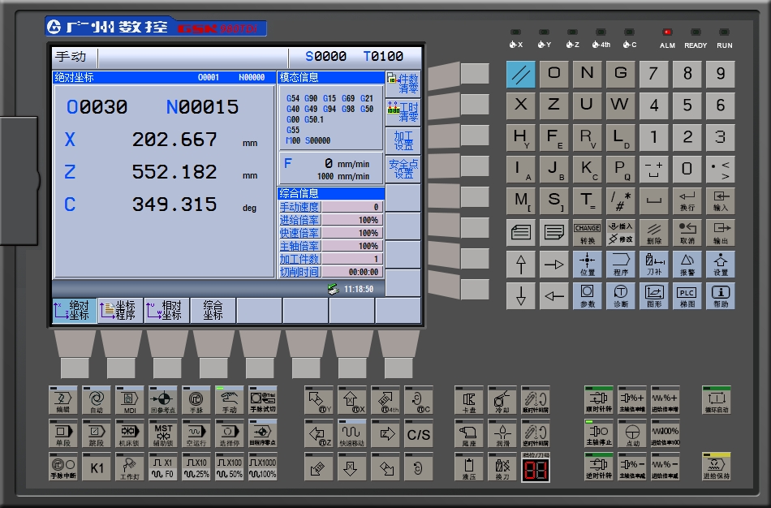The width and height of the screenshot is (771, 508).
Task: Select the 绝对坐标 softkey tab
Action: [x=74, y=310]
